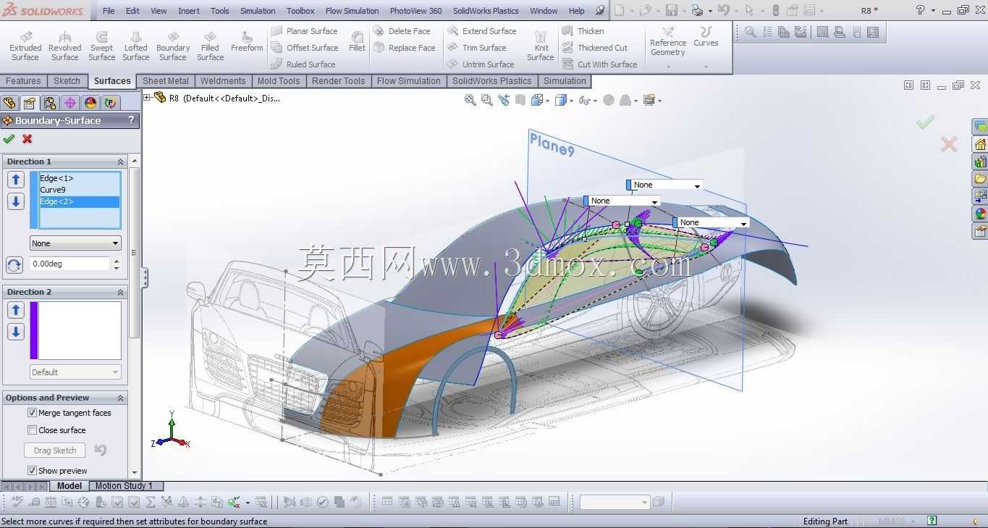
Task: Click the Planar Surface command
Action: pos(305,31)
